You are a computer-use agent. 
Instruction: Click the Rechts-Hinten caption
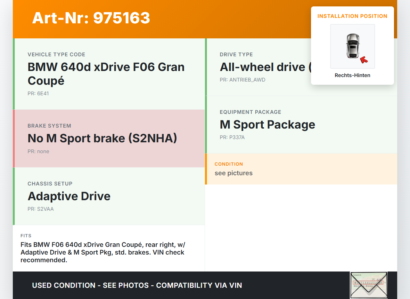(x=352, y=75)
